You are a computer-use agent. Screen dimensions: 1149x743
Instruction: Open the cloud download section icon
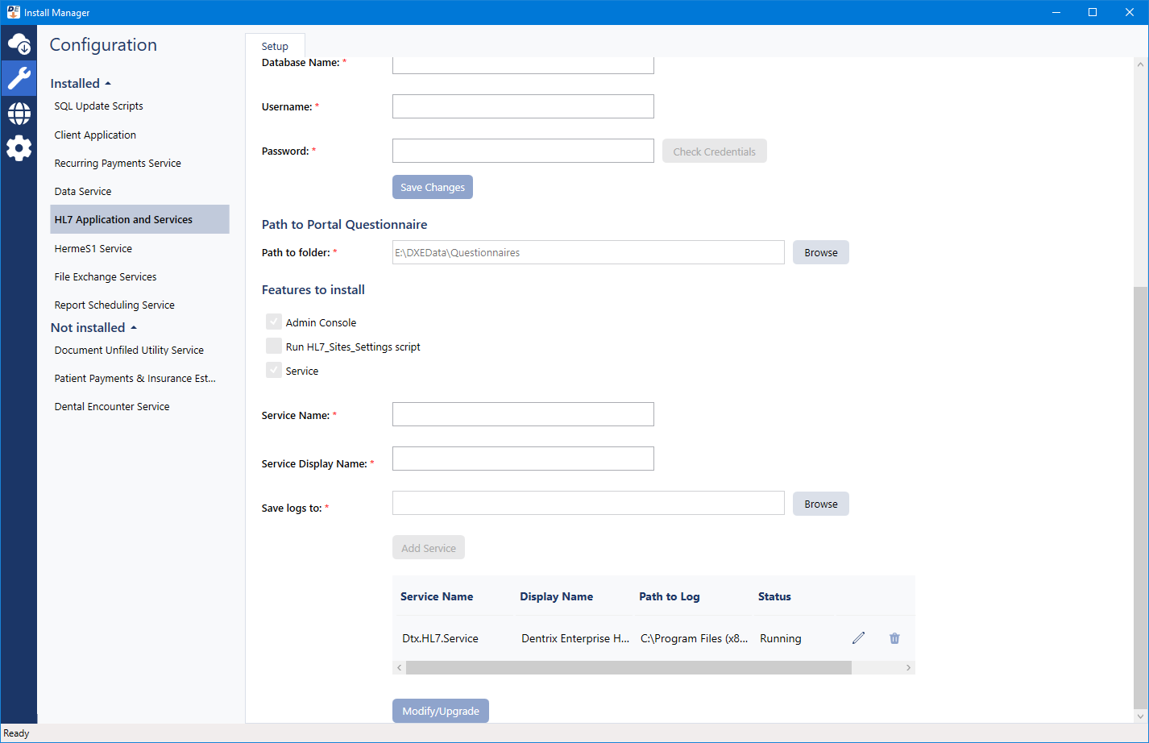[x=19, y=44]
